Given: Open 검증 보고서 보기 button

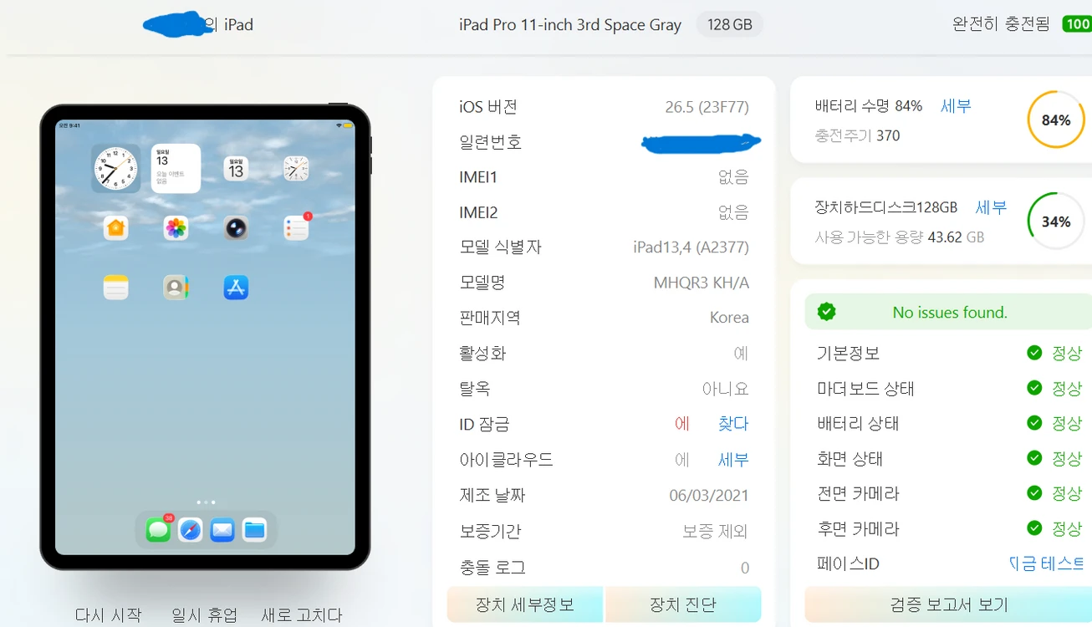Looking at the screenshot, I should click(948, 604).
